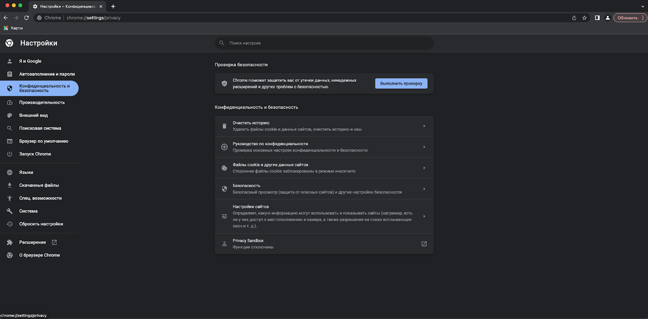Expand the Очистить историю row arrow
The image size is (648, 319).
(x=424, y=126)
